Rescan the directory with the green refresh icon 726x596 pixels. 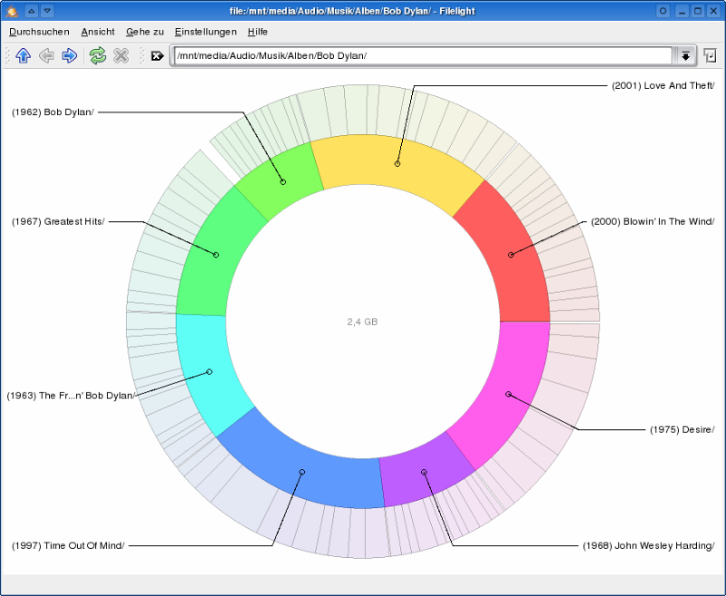[x=98, y=56]
